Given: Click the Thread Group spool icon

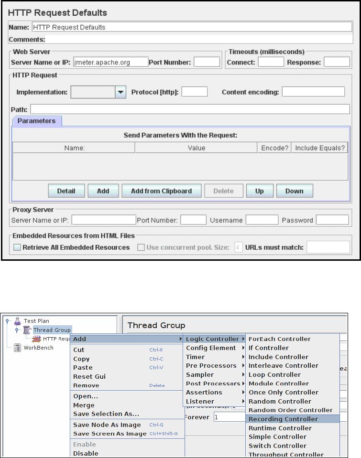Looking at the screenshot, I should coord(27,330).
